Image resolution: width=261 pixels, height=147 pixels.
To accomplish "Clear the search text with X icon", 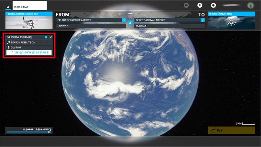I will coord(46,37).
